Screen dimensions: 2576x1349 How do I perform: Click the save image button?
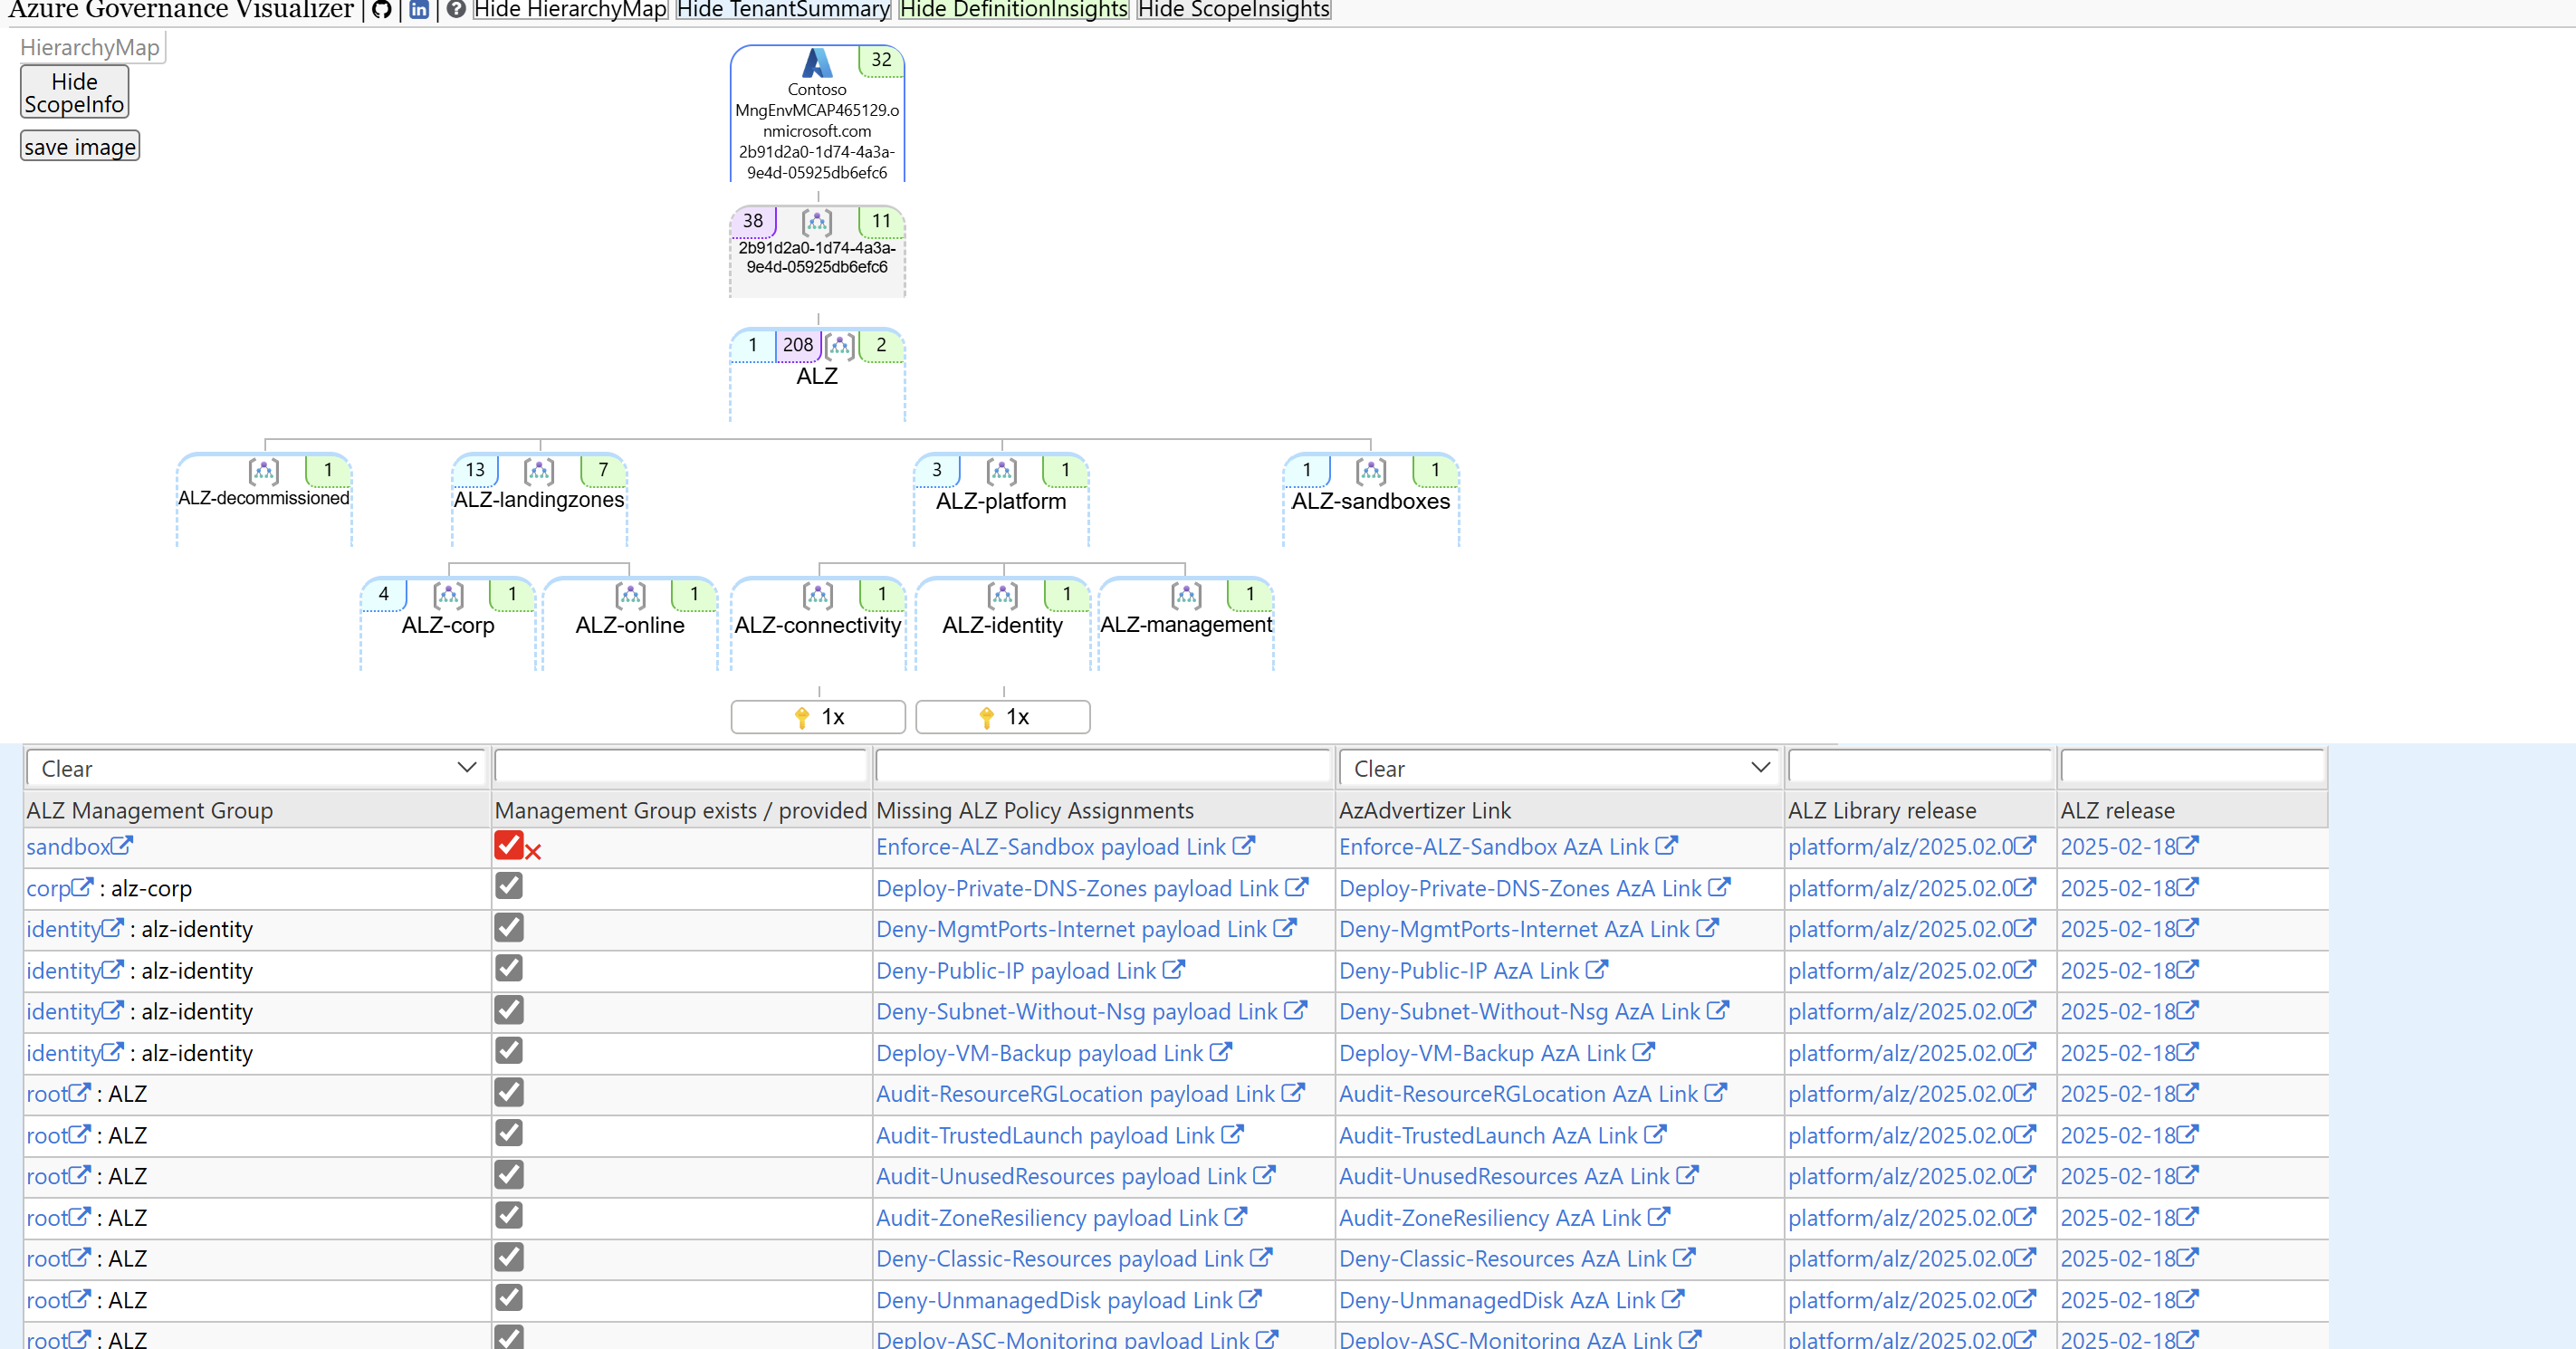pyautogui.click(x=80, y=147)
